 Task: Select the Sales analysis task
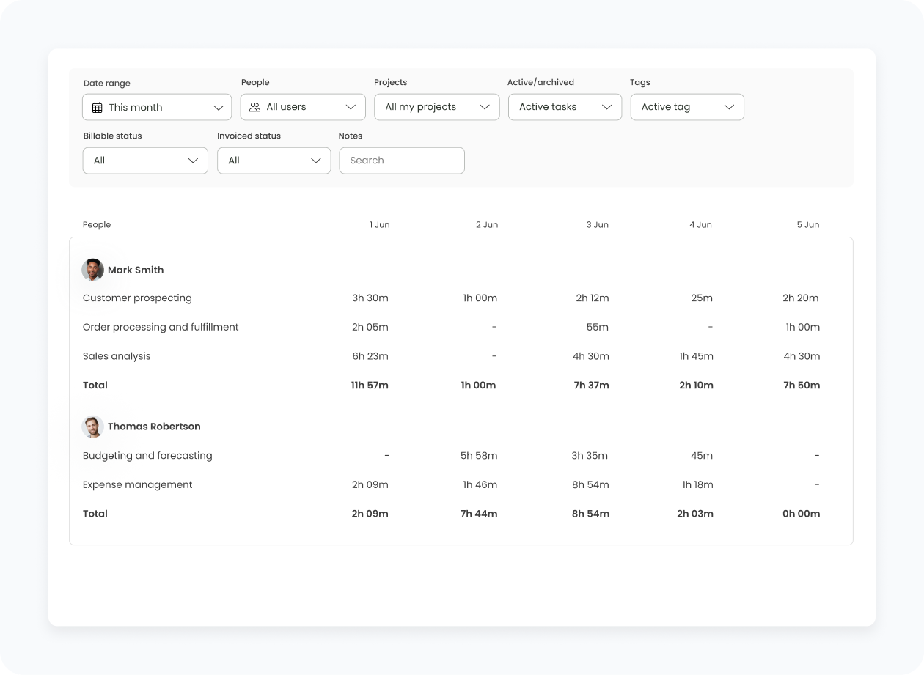[117, 356]
